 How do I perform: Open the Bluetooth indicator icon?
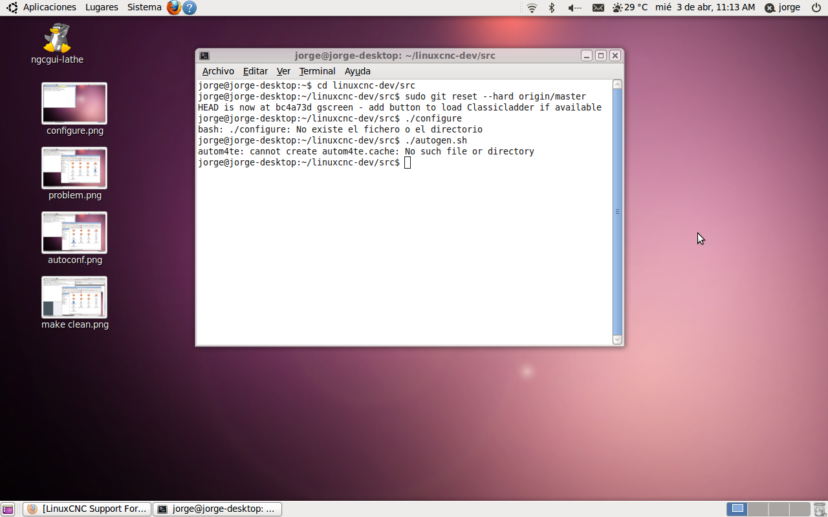pos(552,8)
